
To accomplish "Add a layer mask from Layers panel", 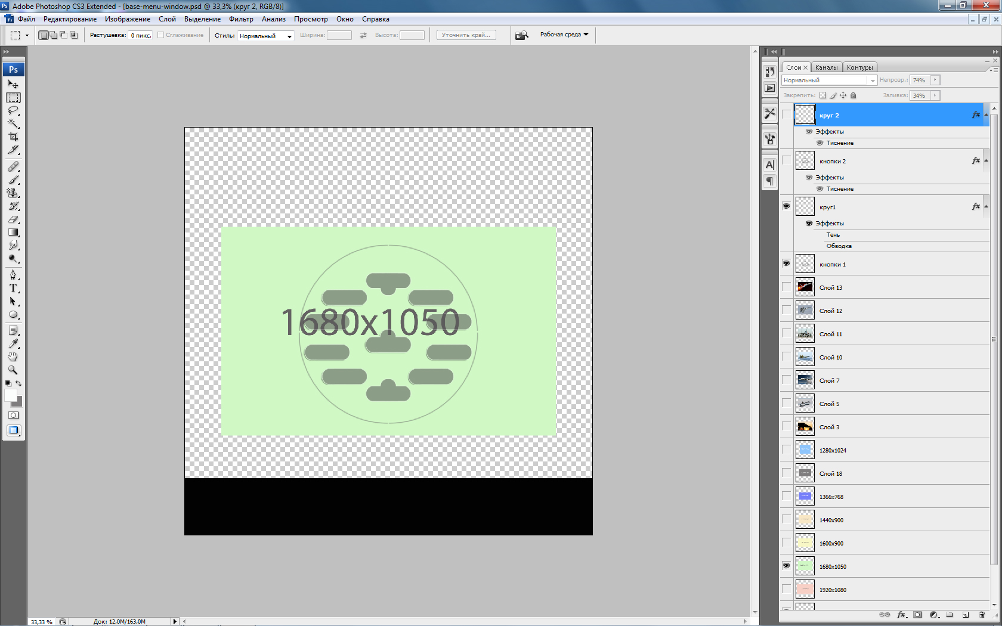I will coord(917,615).
